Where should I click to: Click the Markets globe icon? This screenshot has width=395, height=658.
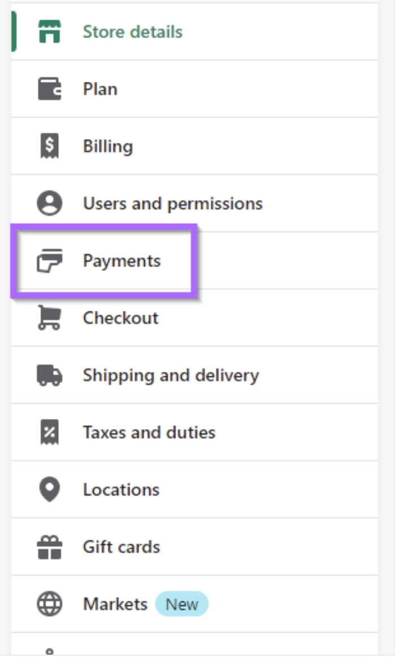(x=50, y=604)
